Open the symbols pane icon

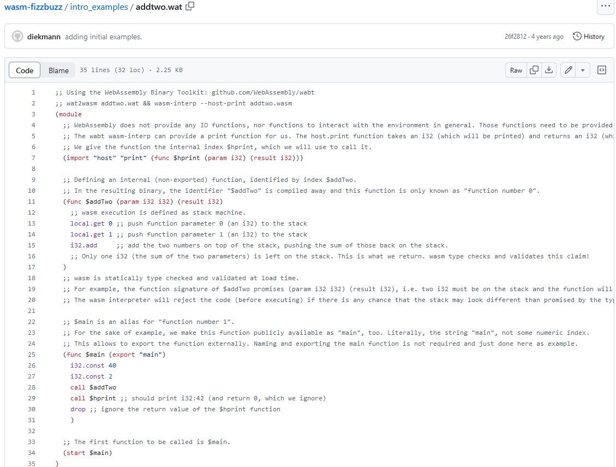[x=601, y=70]
